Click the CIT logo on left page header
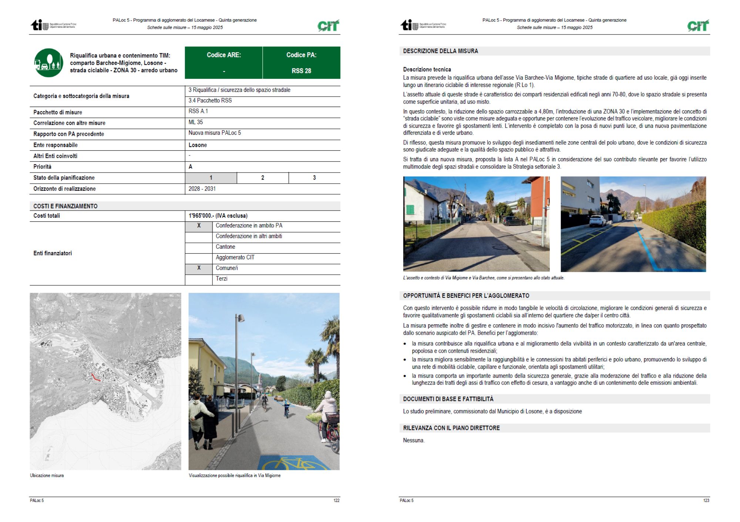 tap(328, 26)
